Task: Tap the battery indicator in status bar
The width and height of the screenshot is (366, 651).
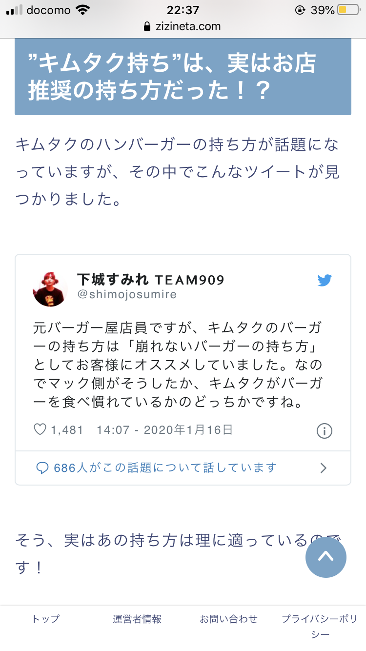Action: click(x=348, y=10)
